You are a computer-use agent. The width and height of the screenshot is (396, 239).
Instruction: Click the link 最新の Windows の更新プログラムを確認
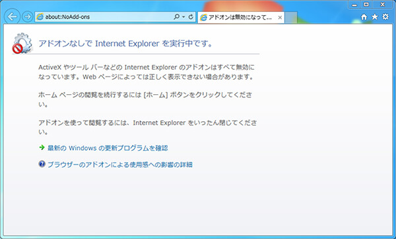point(108,148)
